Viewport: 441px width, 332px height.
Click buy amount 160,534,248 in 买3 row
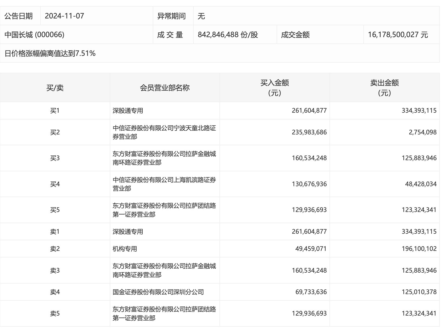pyautogui.click(x=309, y=158)
